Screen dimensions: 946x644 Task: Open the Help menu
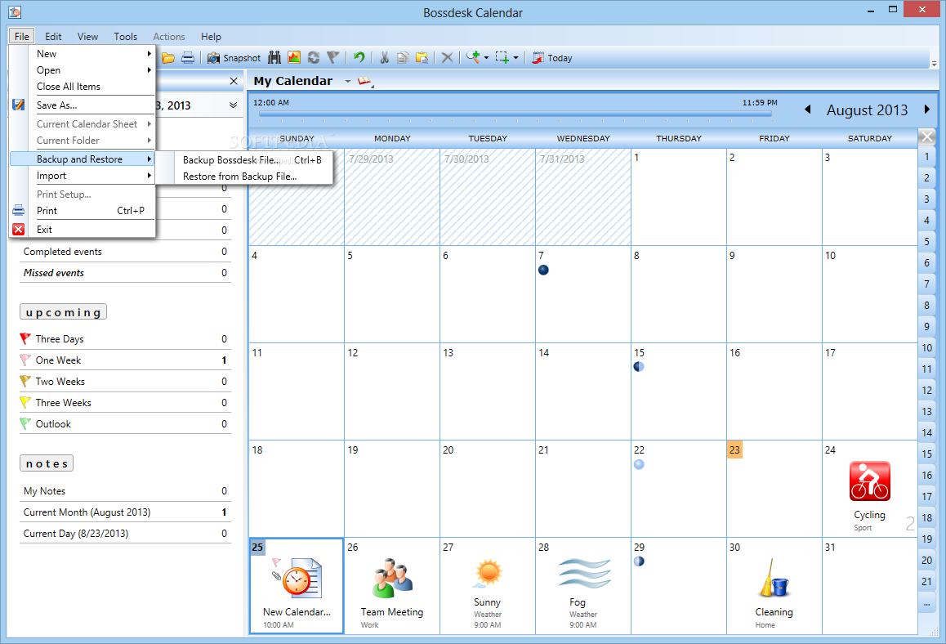click(x=211, y=36)
